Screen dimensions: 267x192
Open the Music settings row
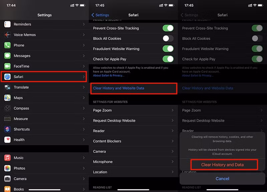coord(44,158)
